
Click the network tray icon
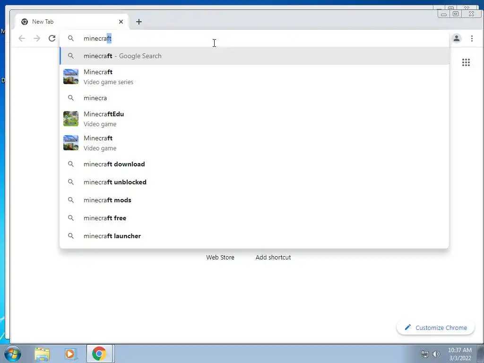[x=425, y=354]
